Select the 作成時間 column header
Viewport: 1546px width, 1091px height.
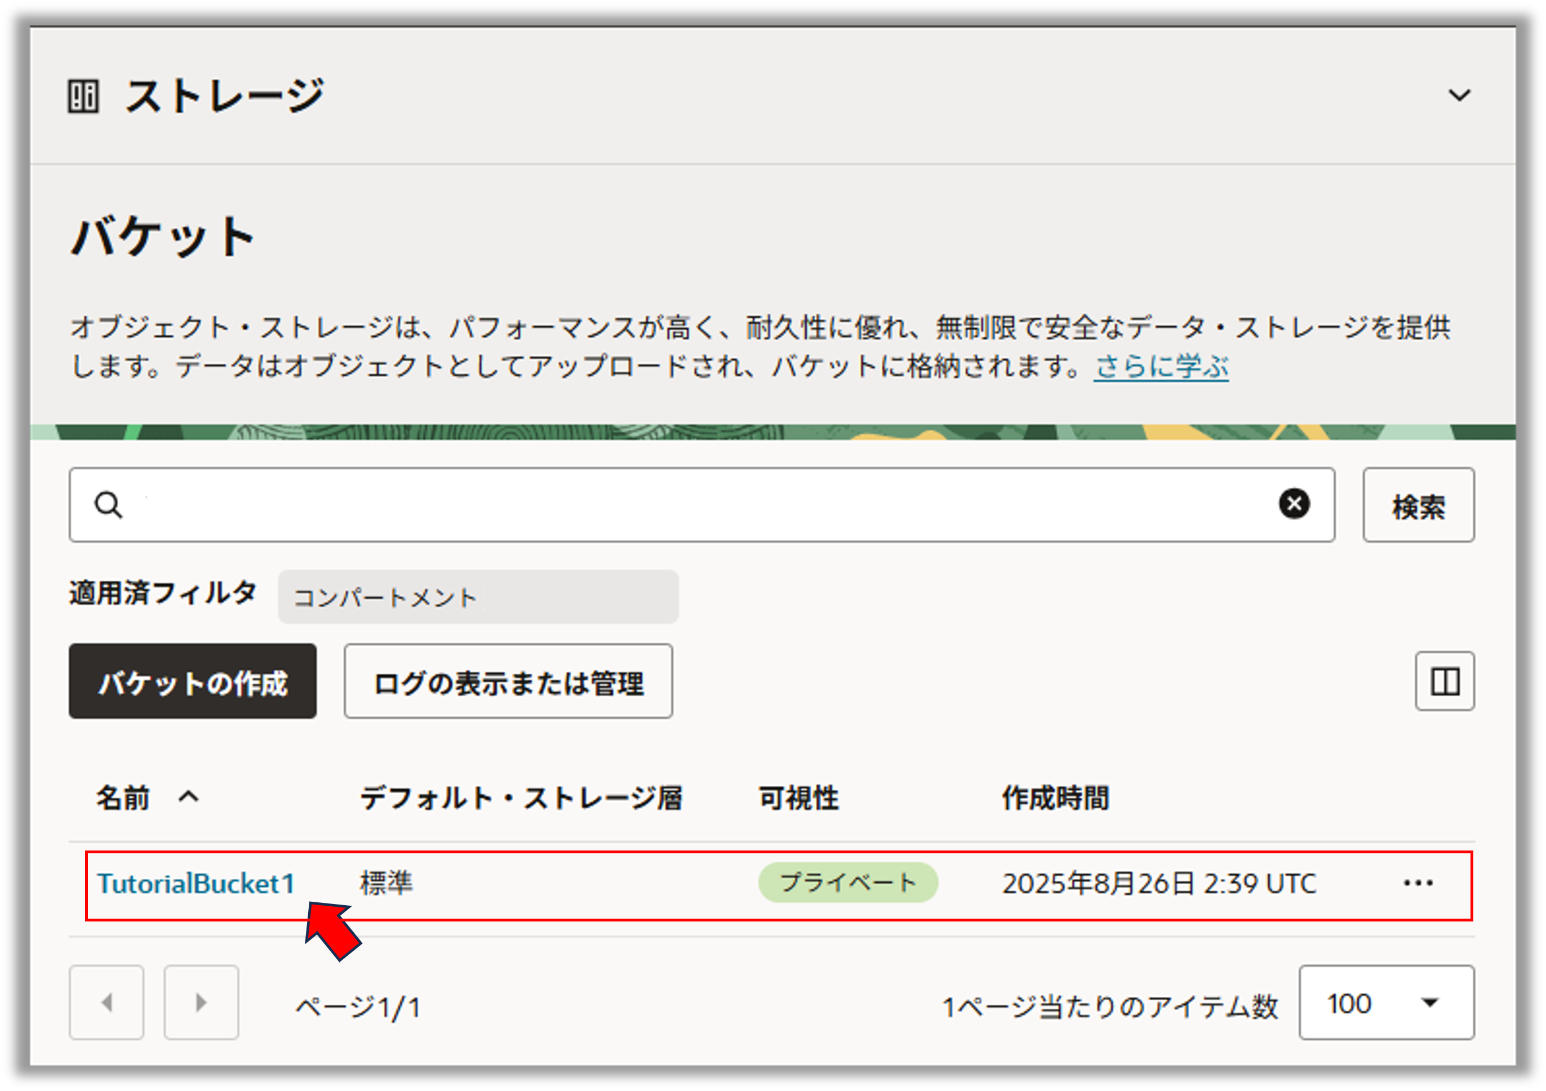pyautogui.click(x=1054, y=798)
